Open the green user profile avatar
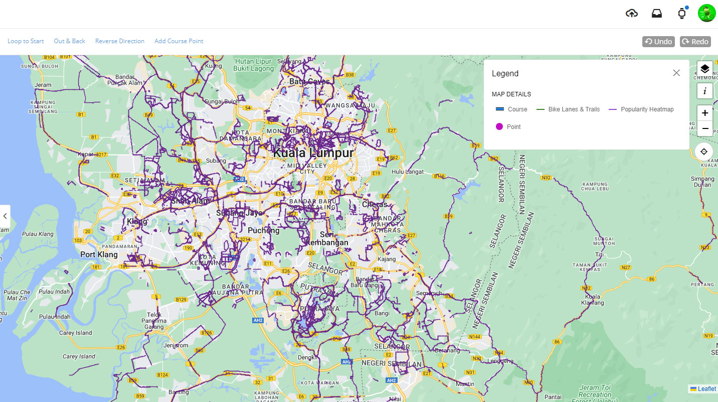Image resolution: width=718 pixels, height=402 pixels. click(x=706, y=13)
